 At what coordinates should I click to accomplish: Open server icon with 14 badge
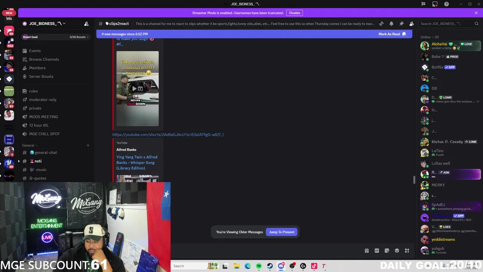click(x=9, y=67)
